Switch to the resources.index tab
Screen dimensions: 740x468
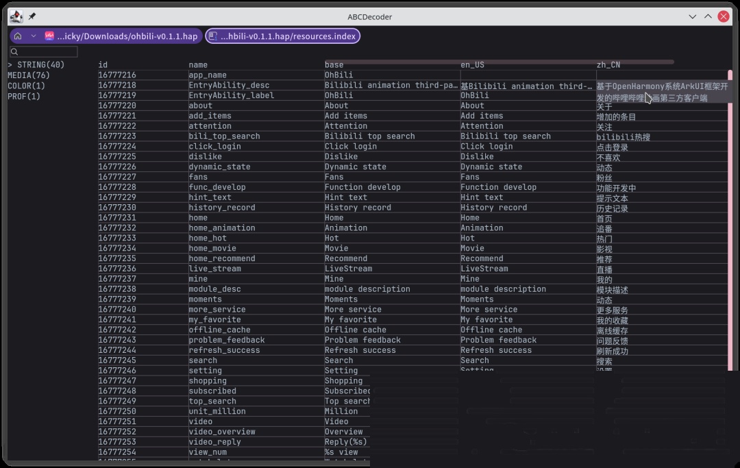pyautogui.click(x=283, y=36)
